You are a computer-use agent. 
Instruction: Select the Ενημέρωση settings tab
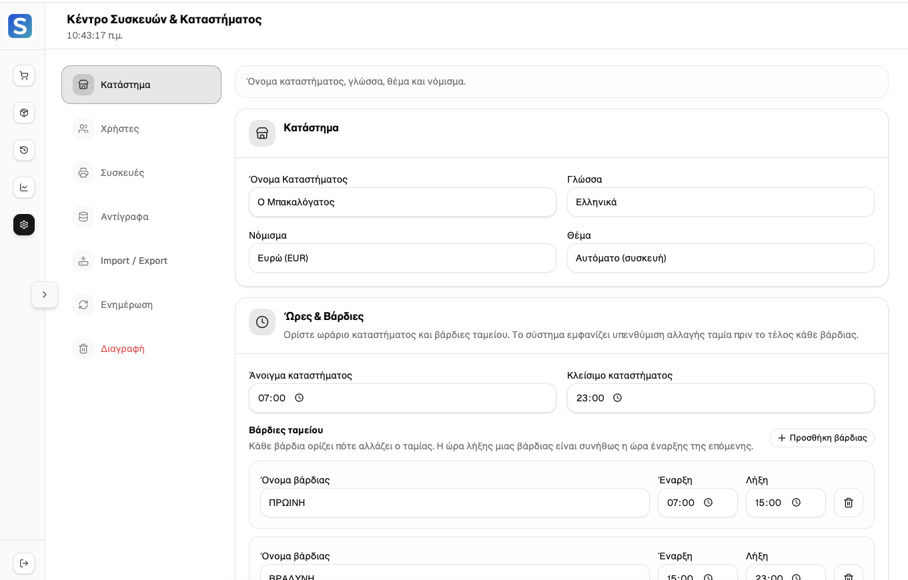pos(141,305)
